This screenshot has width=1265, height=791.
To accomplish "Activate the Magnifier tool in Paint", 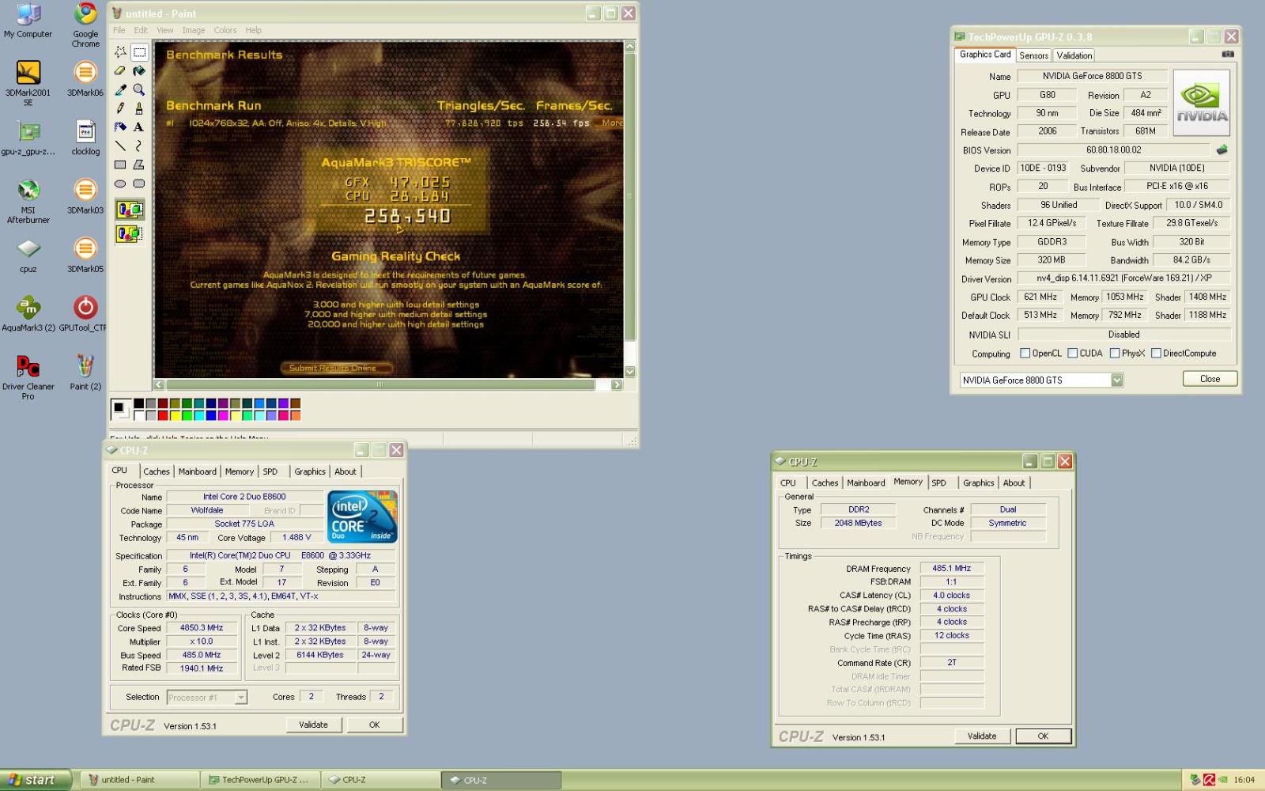I will pos(139,89).
